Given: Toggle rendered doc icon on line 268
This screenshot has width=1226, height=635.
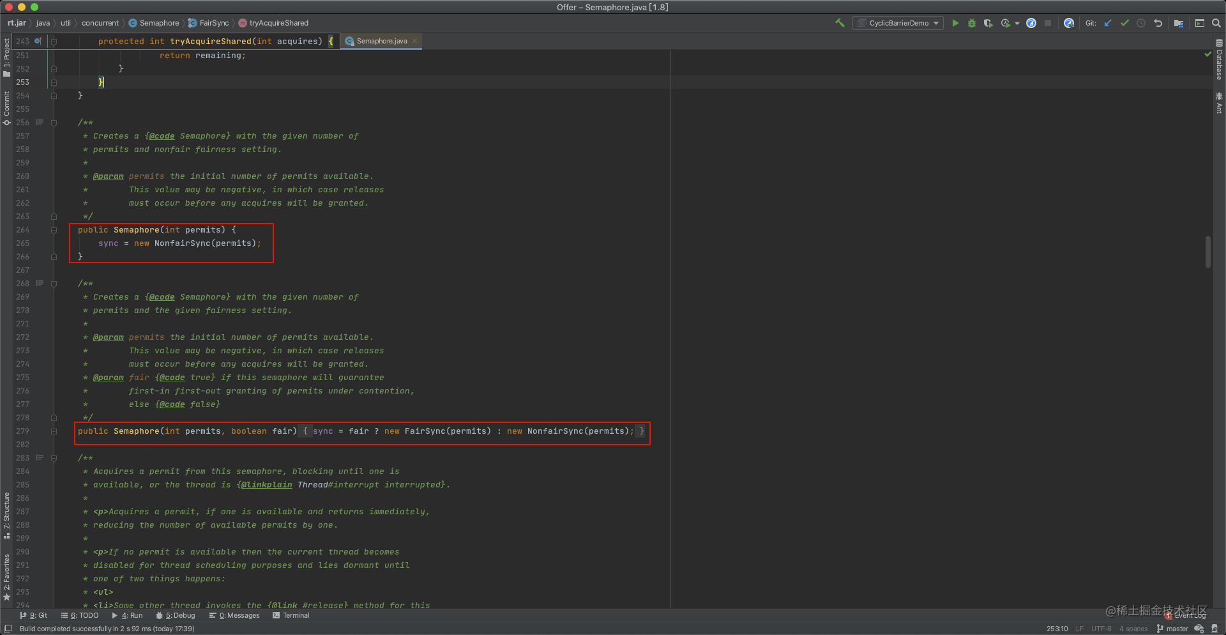Looking at the screenshot, I should pos(40,283).
